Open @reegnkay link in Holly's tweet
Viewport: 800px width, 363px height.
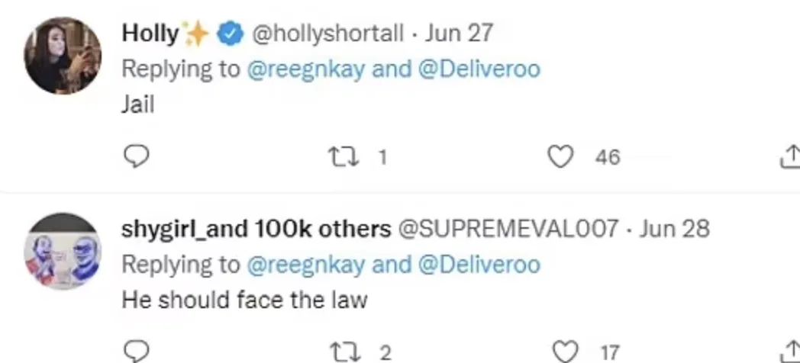point(305,69)
